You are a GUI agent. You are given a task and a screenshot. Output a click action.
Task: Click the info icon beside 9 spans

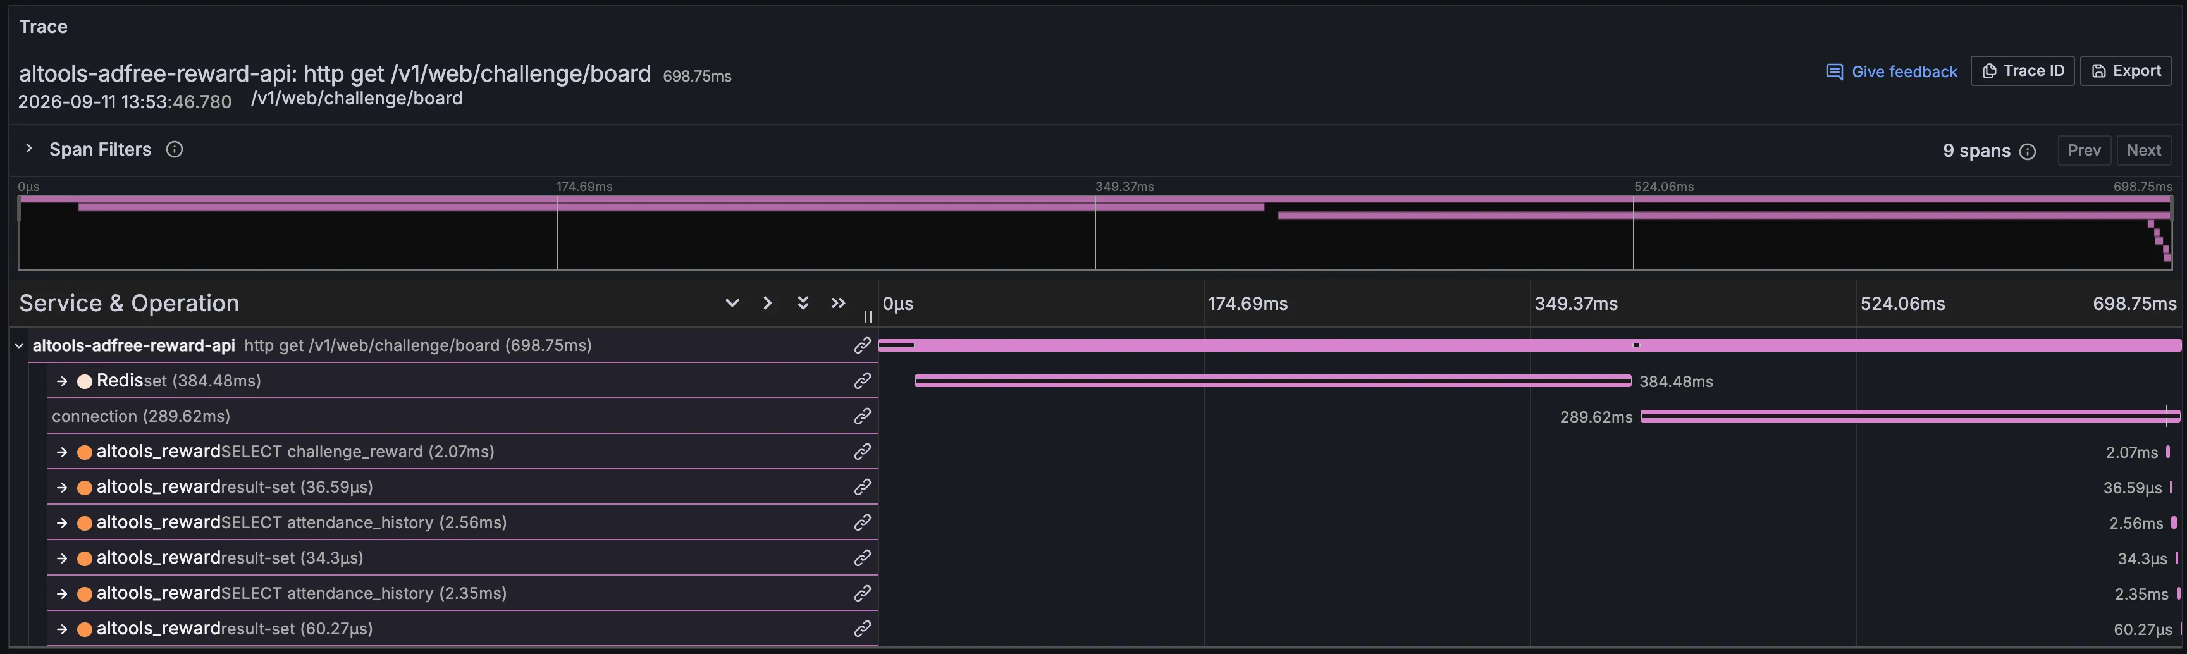tap(2028, 151)
